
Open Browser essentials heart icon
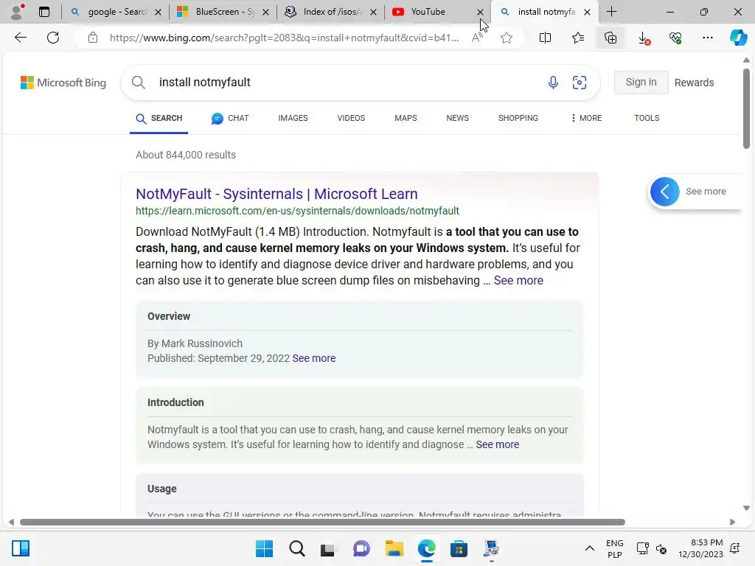coord(675,38)
